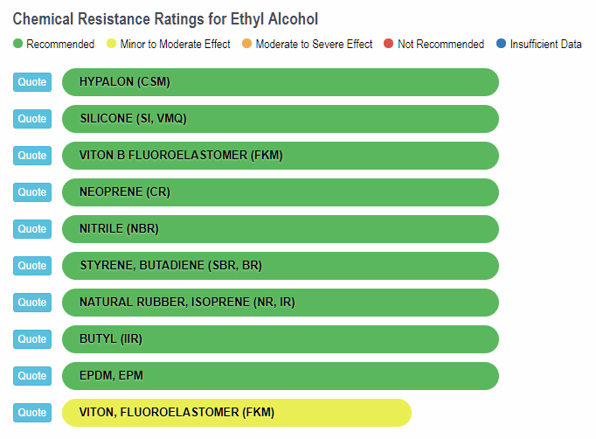Click the Quote button beside Hypalon (CSM)
The image size is (596, 439).
tap(32, 82)
